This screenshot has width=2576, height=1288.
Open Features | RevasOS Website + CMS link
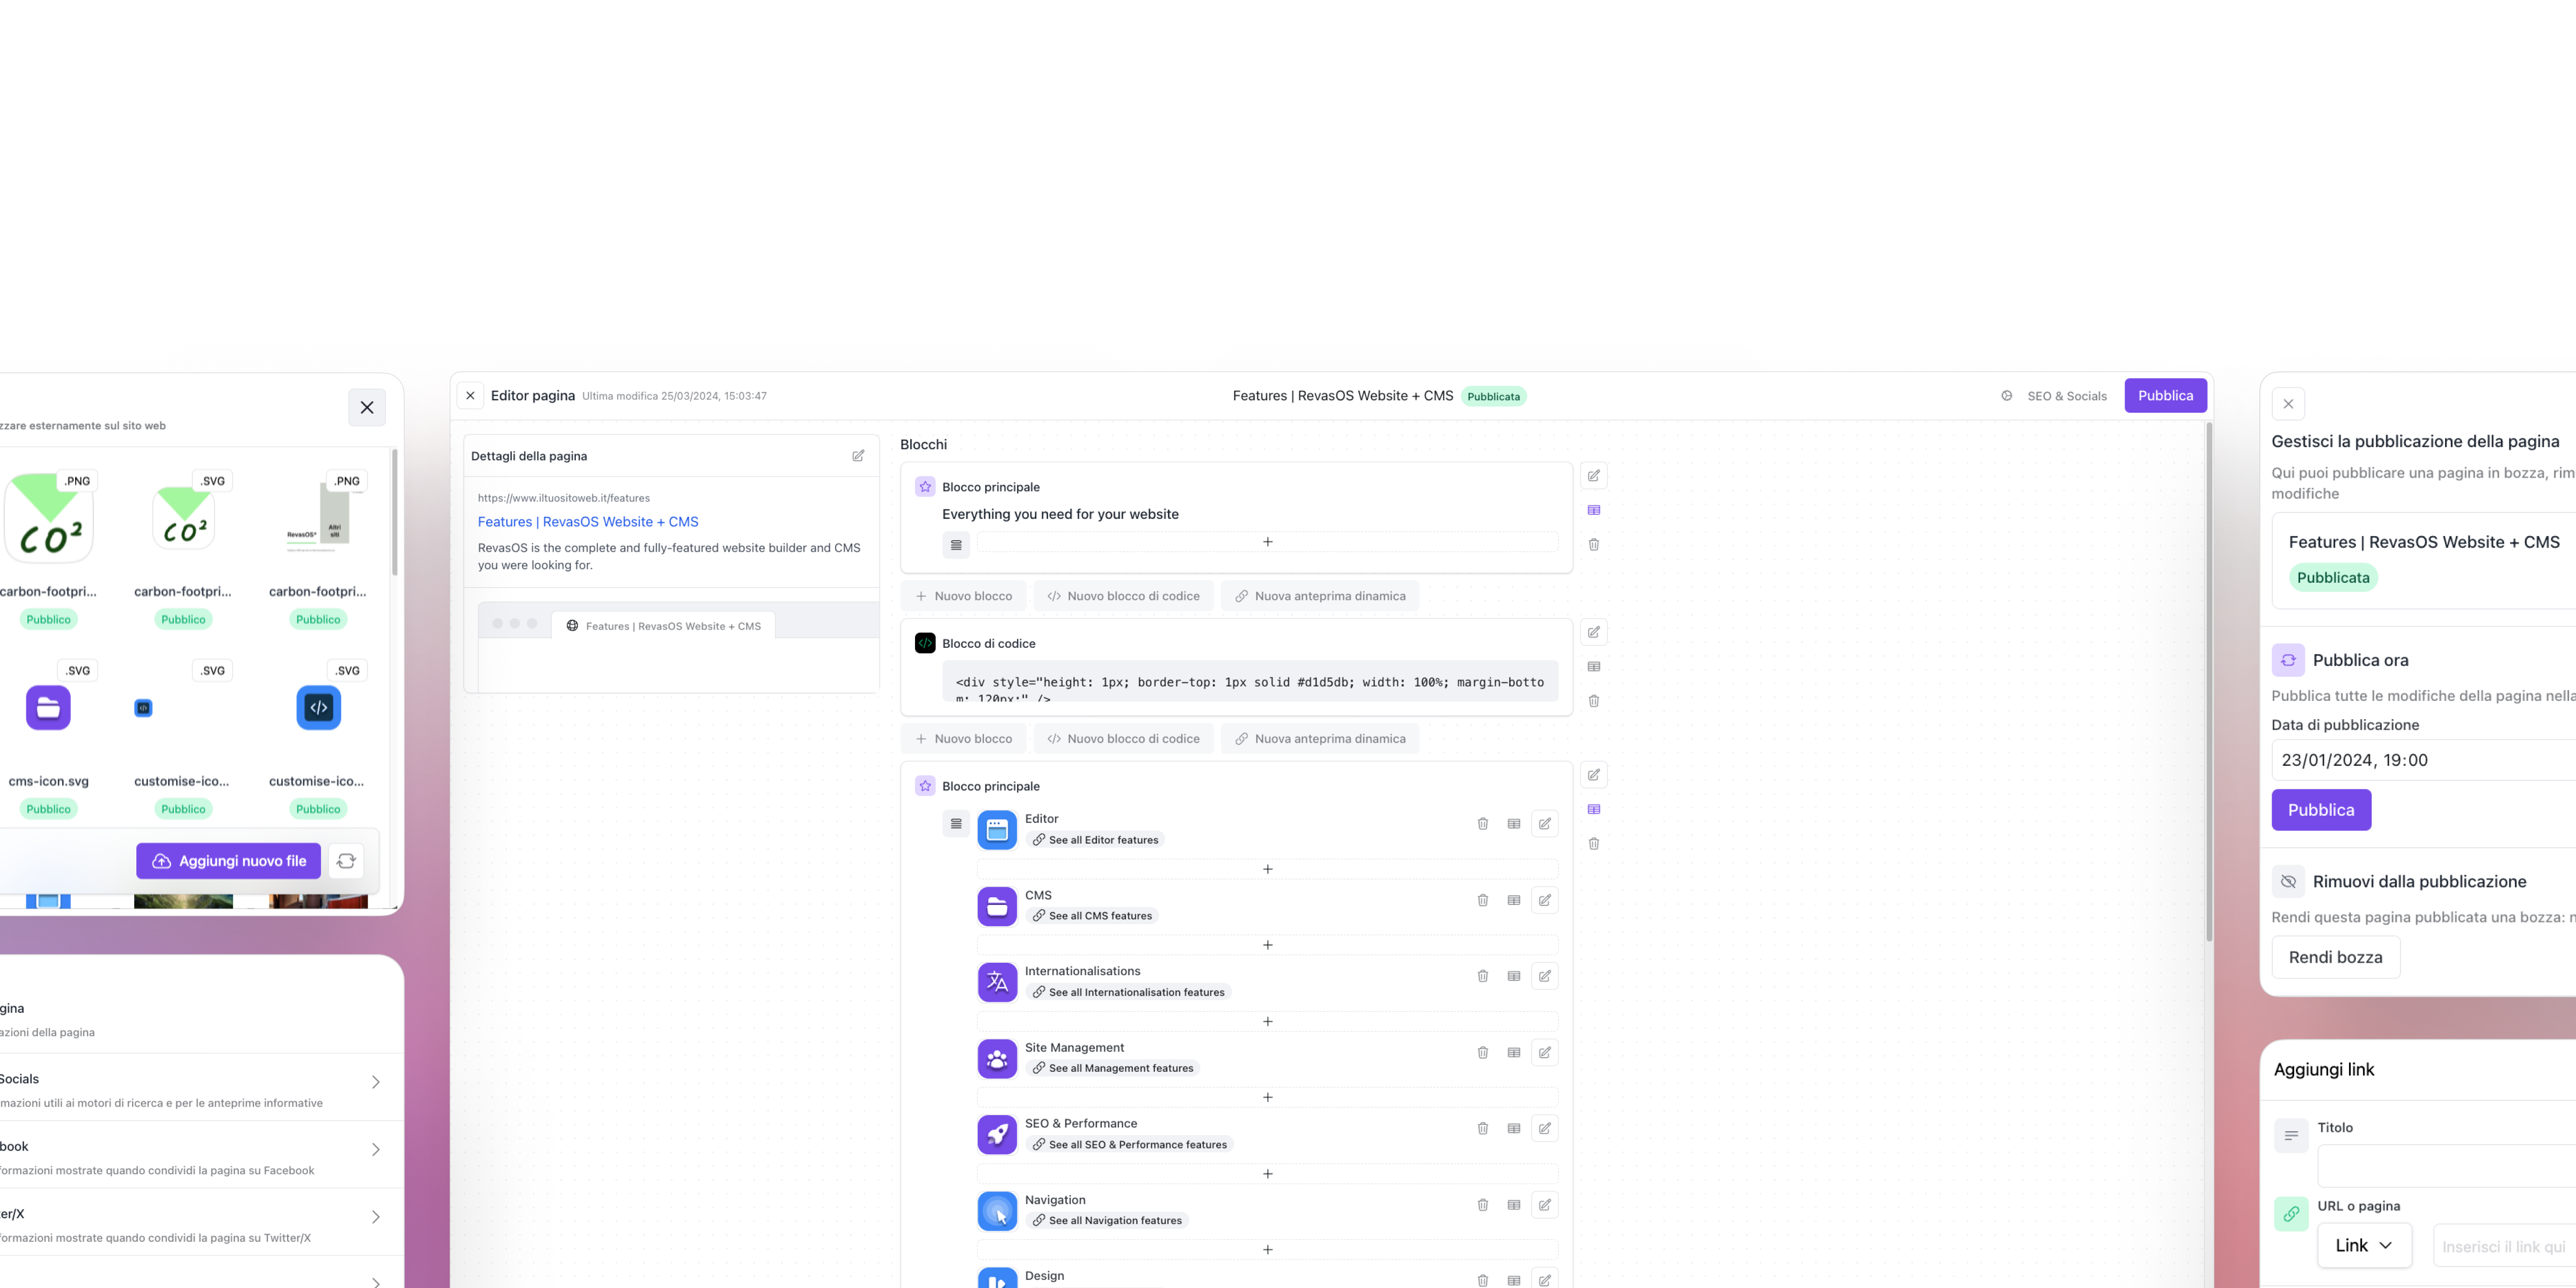[588, 522]
